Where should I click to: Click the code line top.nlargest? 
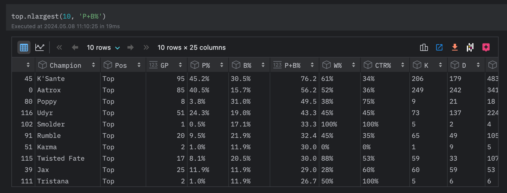click(58, 16)
